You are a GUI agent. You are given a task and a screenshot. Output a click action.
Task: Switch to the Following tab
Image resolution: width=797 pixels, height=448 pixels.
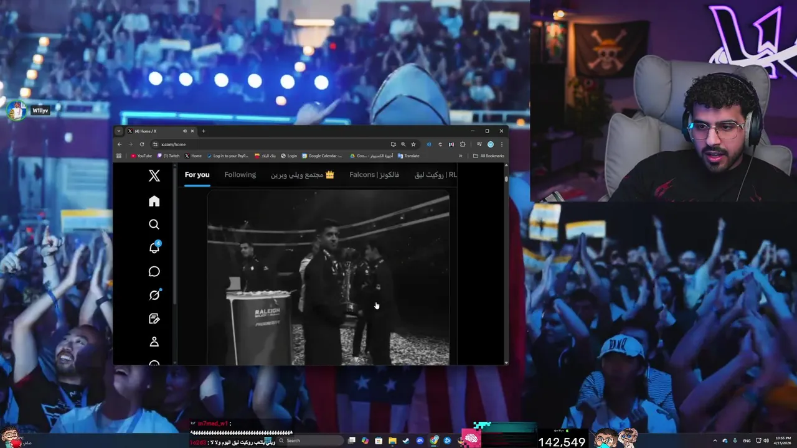pyautogui.click(x=240, y=175)
